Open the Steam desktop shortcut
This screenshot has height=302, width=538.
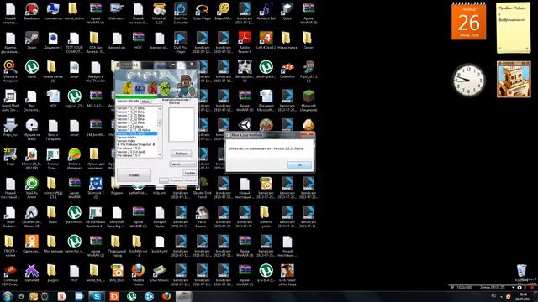pyautogui.click(x=32, y=41)
